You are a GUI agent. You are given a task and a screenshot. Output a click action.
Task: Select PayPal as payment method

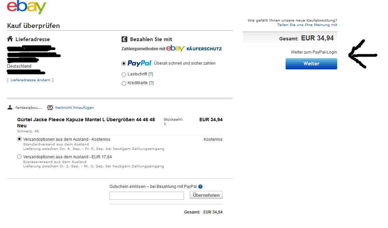(124, 63)
